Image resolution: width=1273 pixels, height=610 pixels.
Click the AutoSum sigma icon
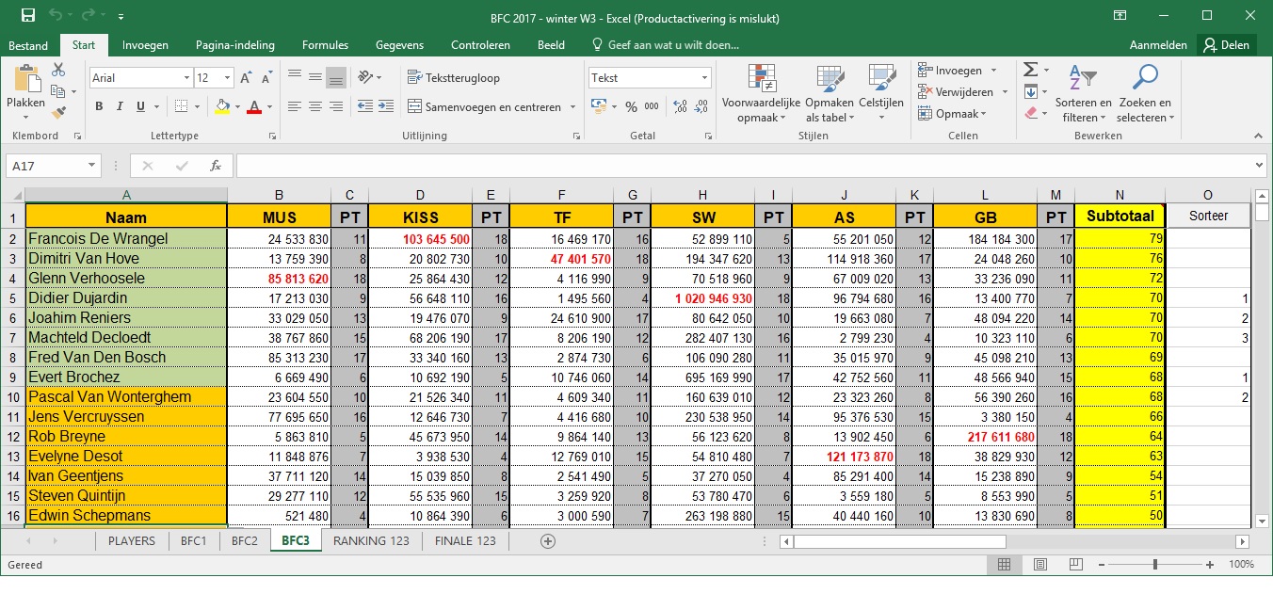click(1031, 71)
